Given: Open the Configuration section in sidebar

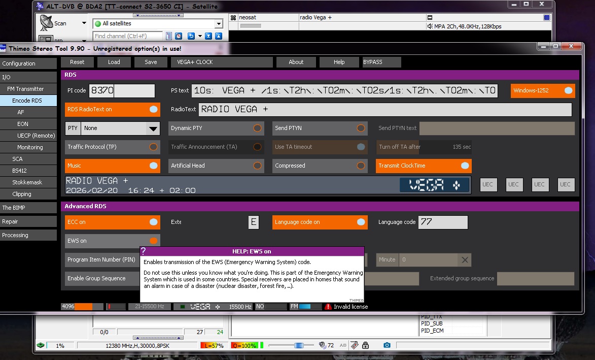Looking at the screenshot, I should point(28,63).
